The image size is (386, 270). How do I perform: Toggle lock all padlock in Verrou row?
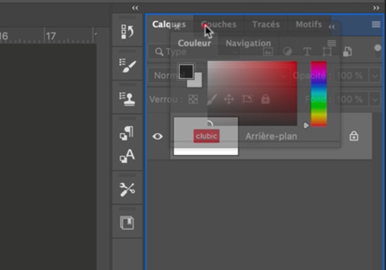click(265, 99)
